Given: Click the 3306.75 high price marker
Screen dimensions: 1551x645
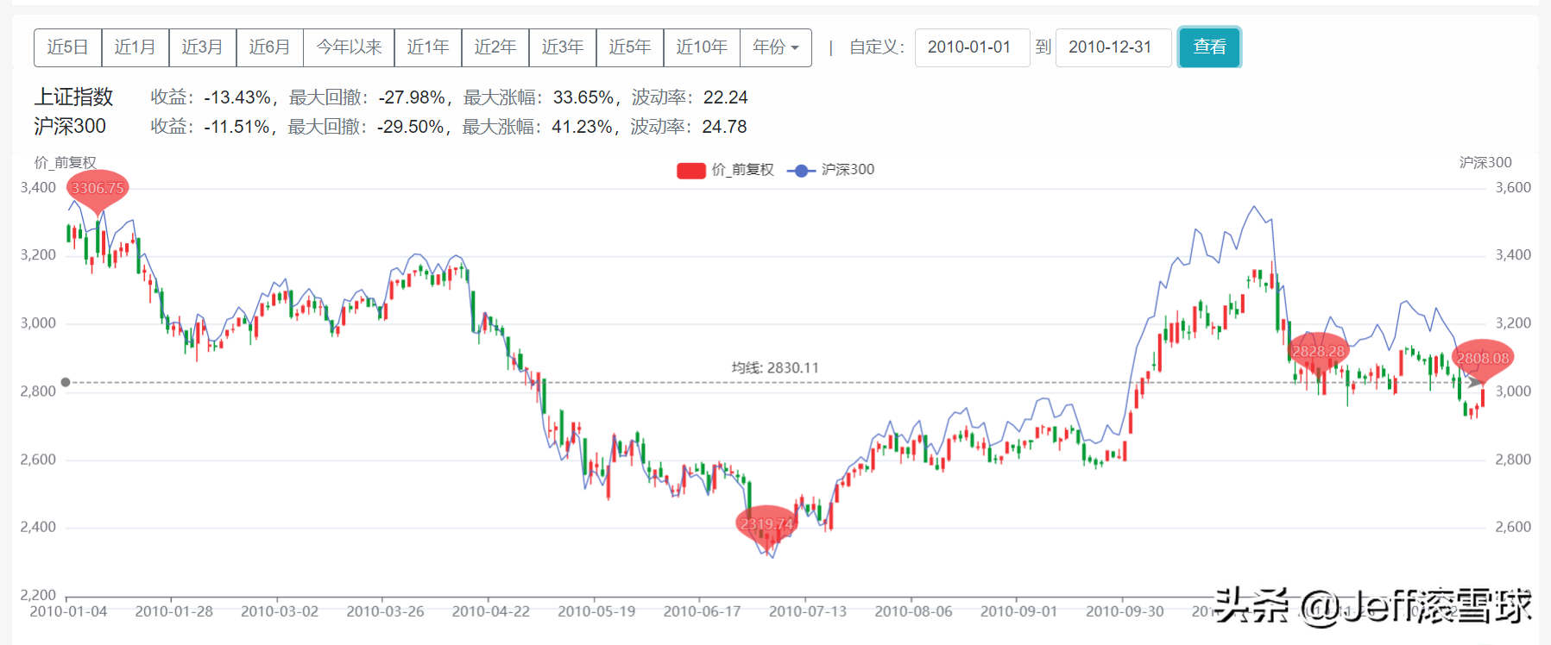Looking at the screenshot, I should click(98, 188).
